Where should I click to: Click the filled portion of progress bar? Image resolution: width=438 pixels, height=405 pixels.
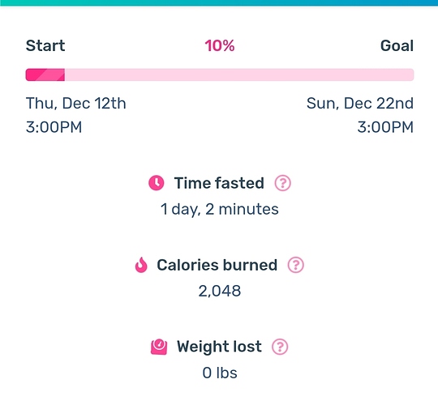[45, 75]
